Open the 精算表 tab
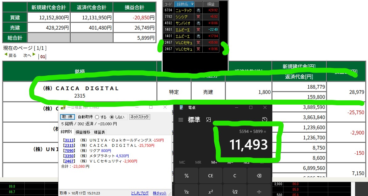This screenshot has width=368, height=196. tap(99, 132)
